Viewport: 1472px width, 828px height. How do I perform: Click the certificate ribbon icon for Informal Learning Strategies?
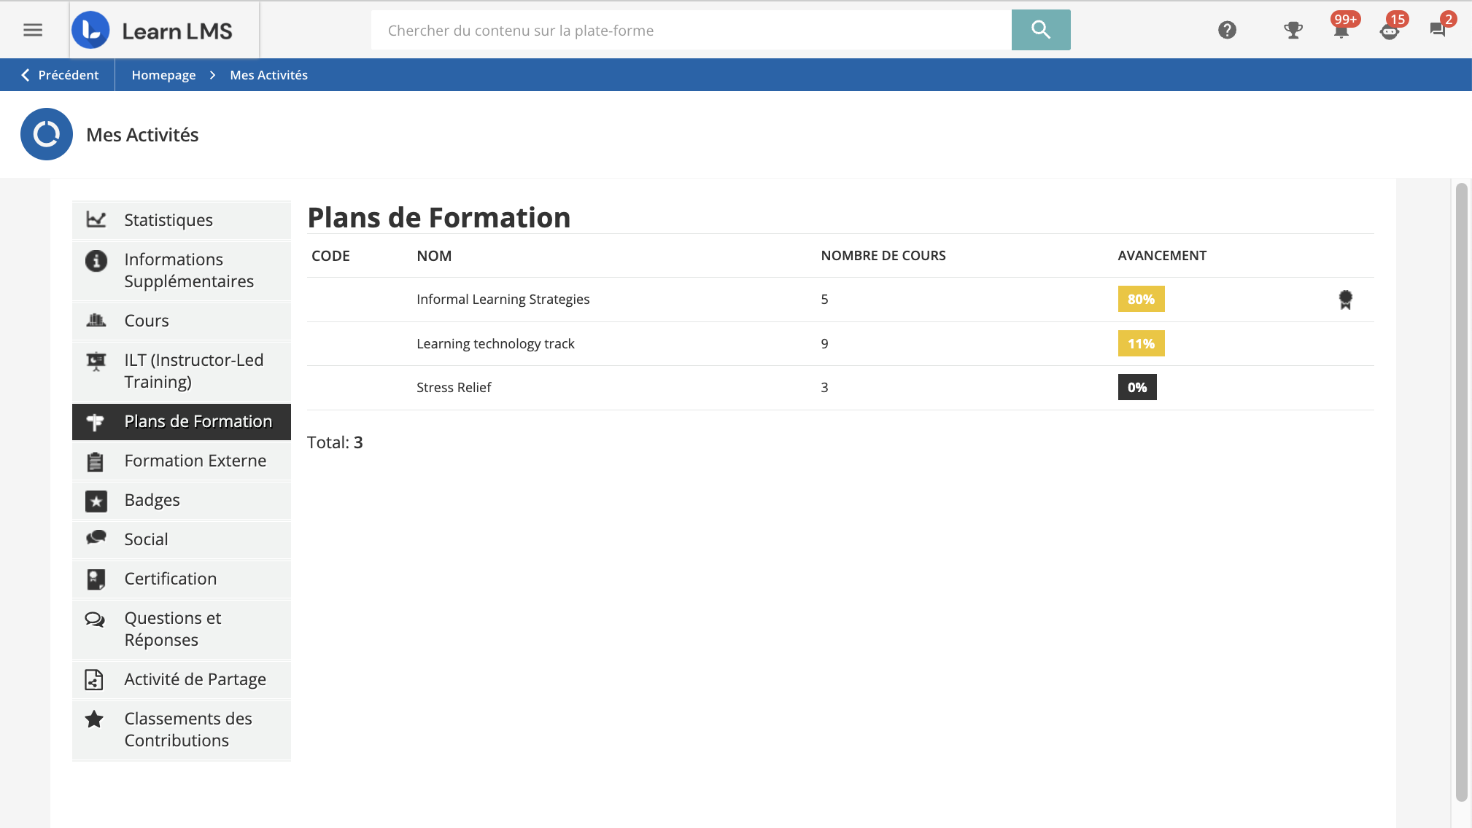coord(1346,300)
